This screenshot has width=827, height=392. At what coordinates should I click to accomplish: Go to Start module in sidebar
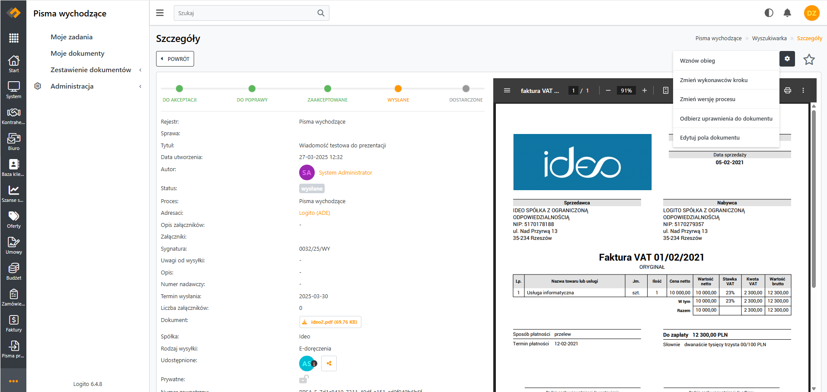pyautogui.click(x=13, y=64)
